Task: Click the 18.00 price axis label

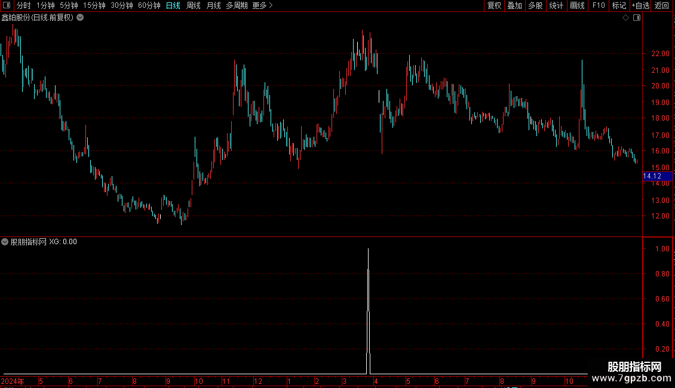Action: pos(660,118)
